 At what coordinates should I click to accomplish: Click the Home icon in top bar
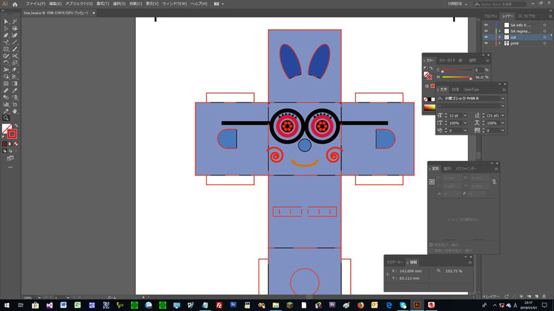[15, 4]
